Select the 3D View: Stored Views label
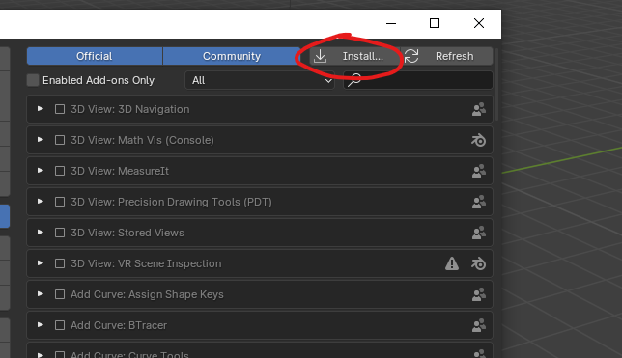Viewport: 622px width, 358px height. point(127,233)
